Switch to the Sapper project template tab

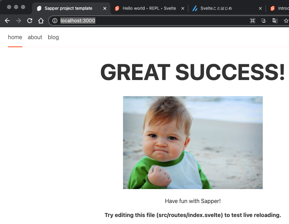click(x=71, y=8)
